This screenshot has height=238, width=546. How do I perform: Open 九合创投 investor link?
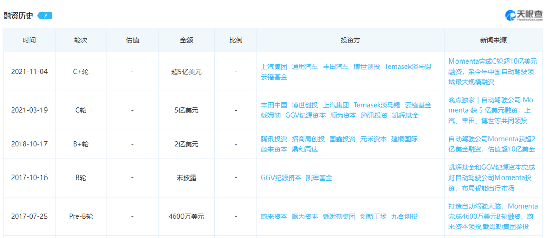point(404,216)
